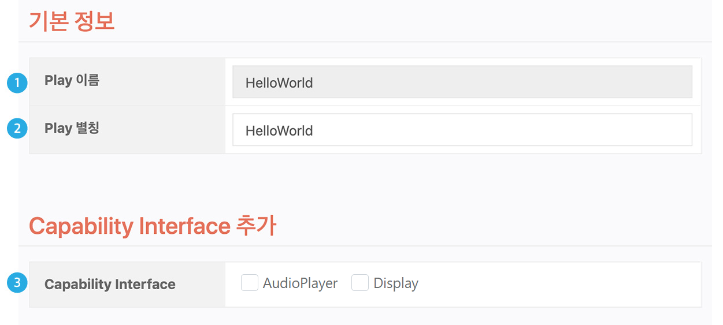Click the Capability Interface 추가 heading
Image resolution: width=723 pixels, height=325 pixels.
(153, 226)
